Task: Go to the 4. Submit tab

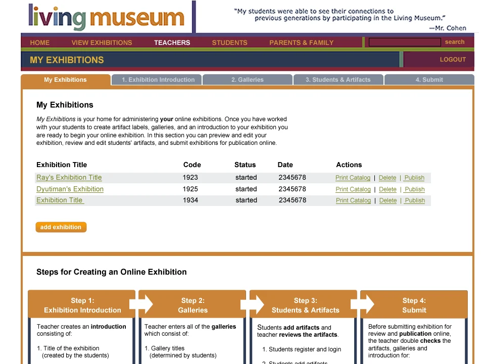Action: coord(429,80)
